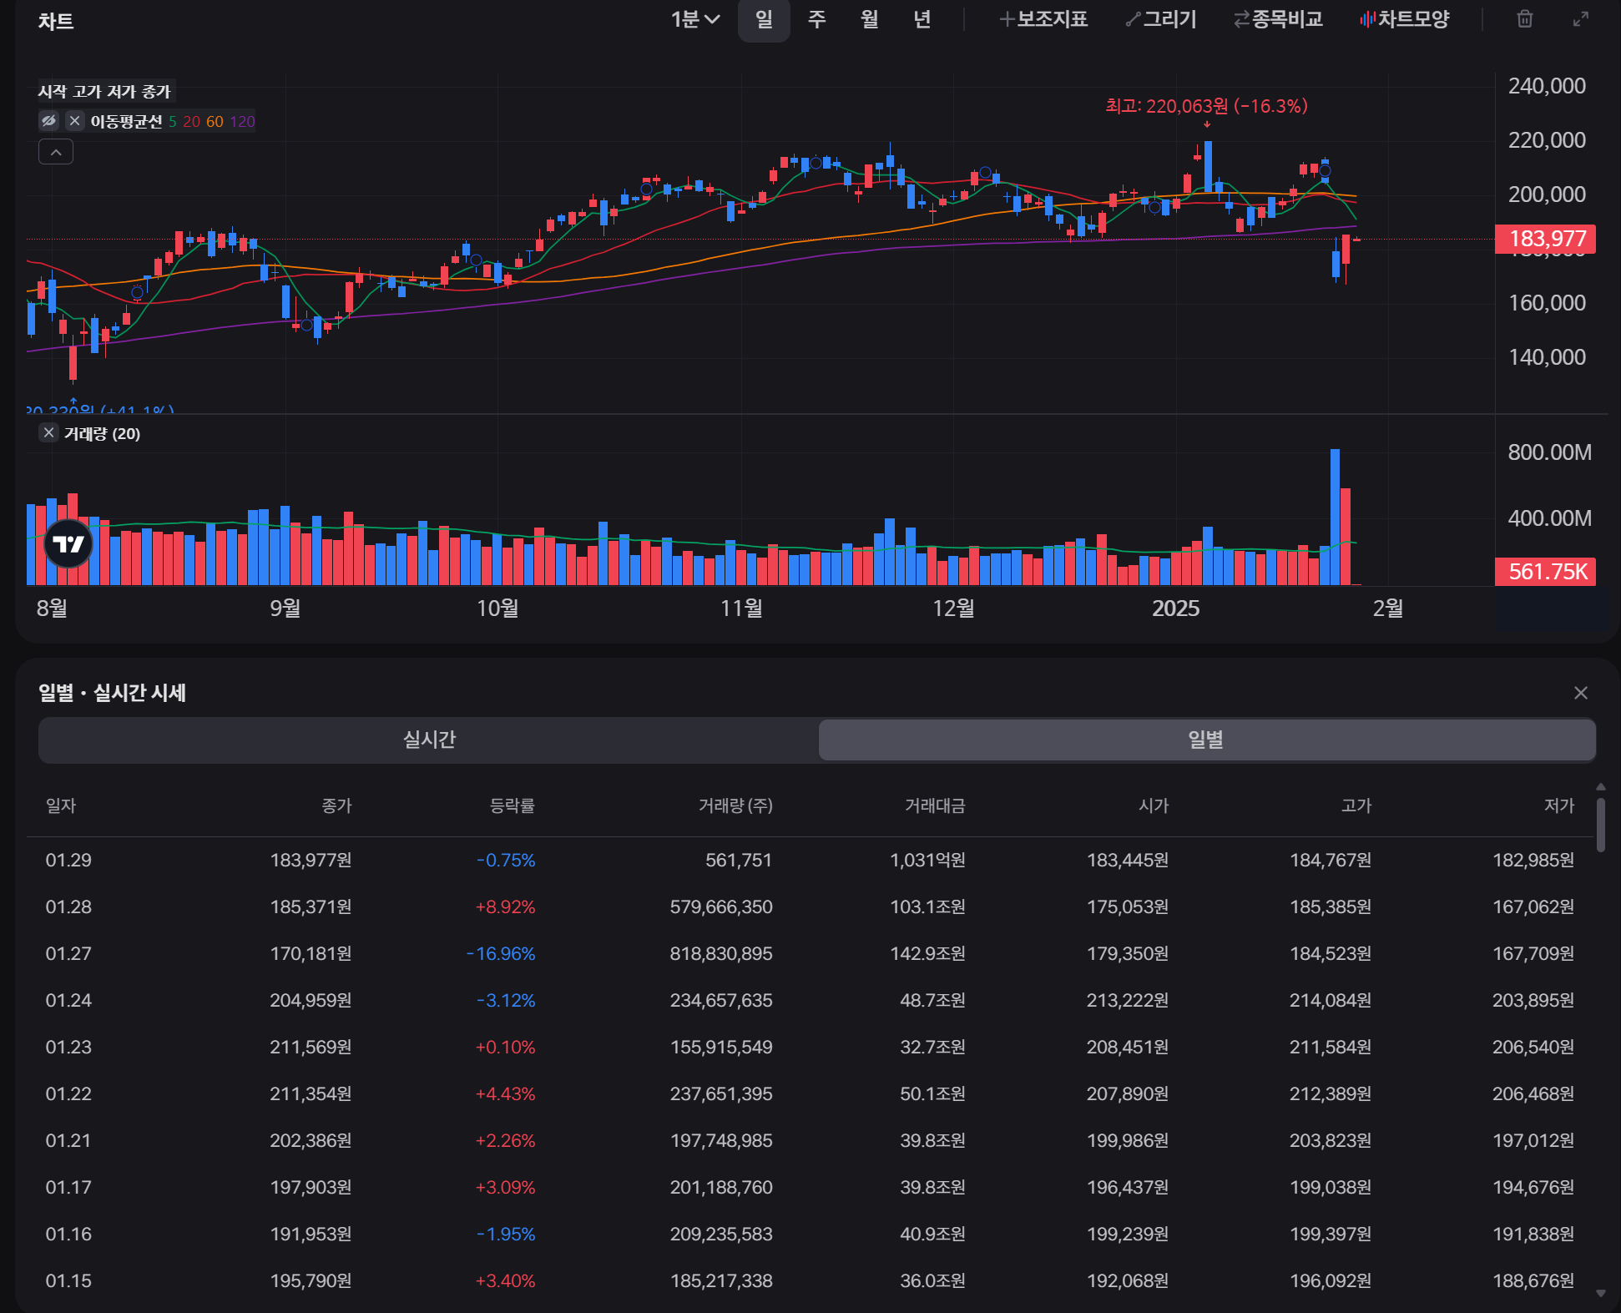Remove the 이동평균선 indicator with X

[75, 121]
